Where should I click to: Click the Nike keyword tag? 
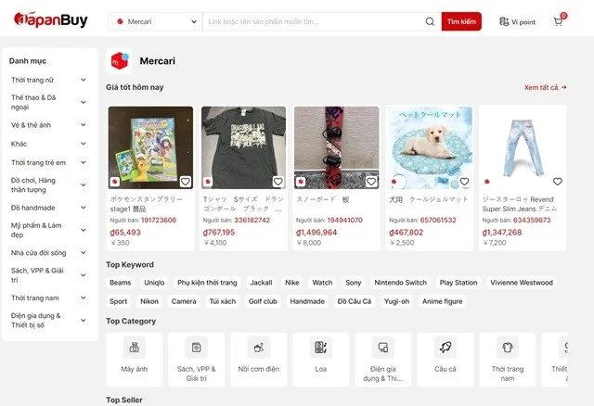click(x=292, y=283)
